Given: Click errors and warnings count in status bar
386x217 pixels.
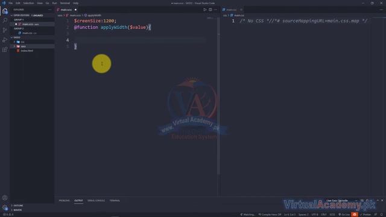Looking at the screenshot, I should [8, 215].
